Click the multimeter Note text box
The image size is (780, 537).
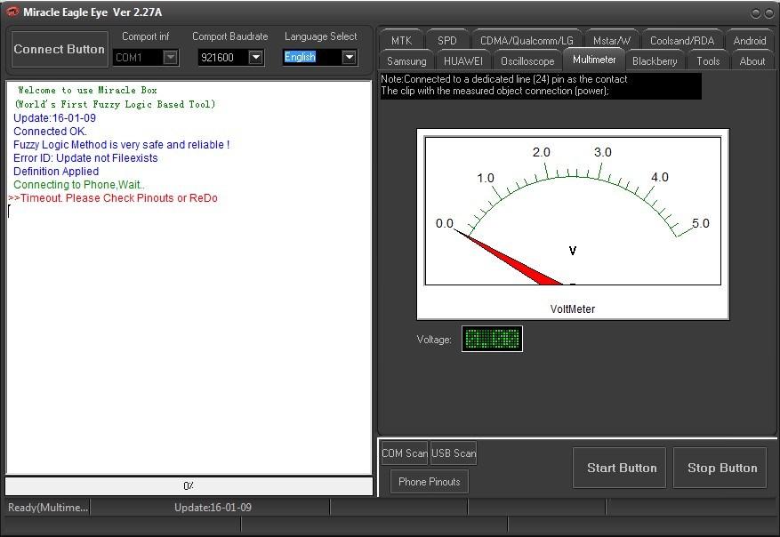(541, 85)
